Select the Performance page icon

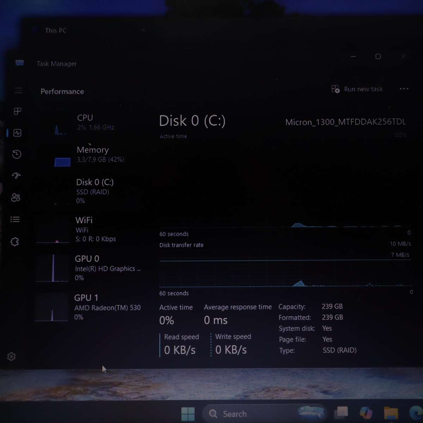click(17, 133)
